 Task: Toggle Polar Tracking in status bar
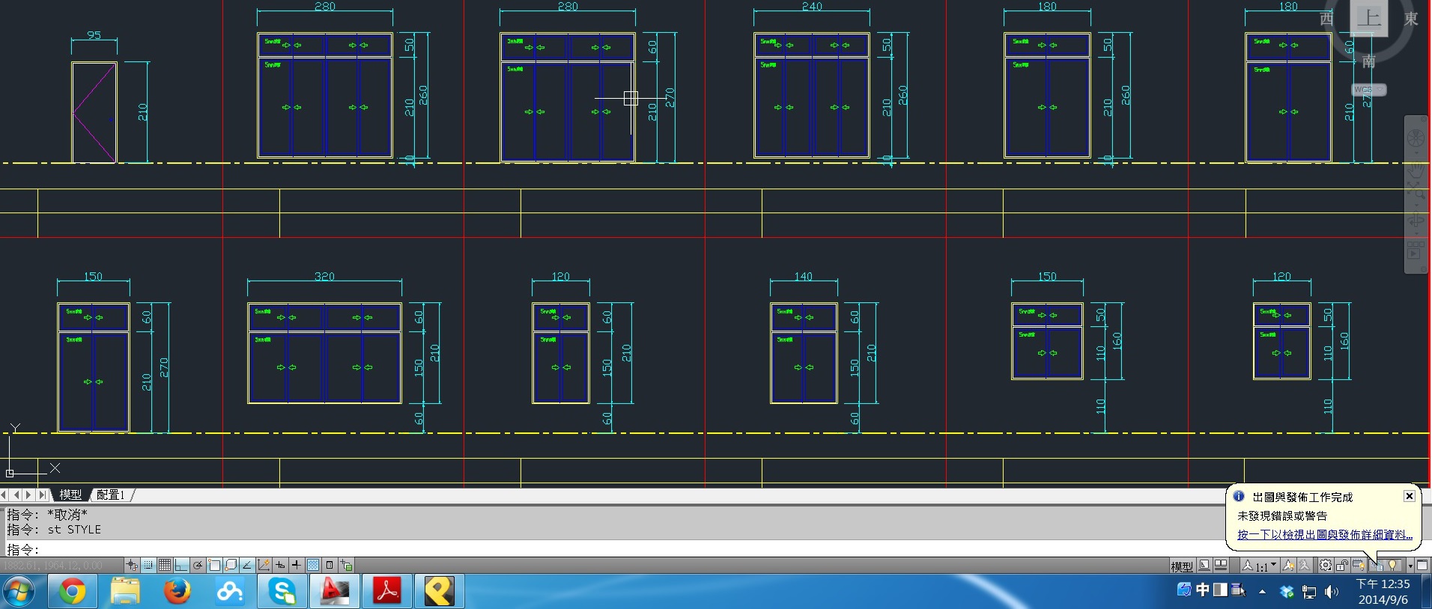click(x=198, y=566)
